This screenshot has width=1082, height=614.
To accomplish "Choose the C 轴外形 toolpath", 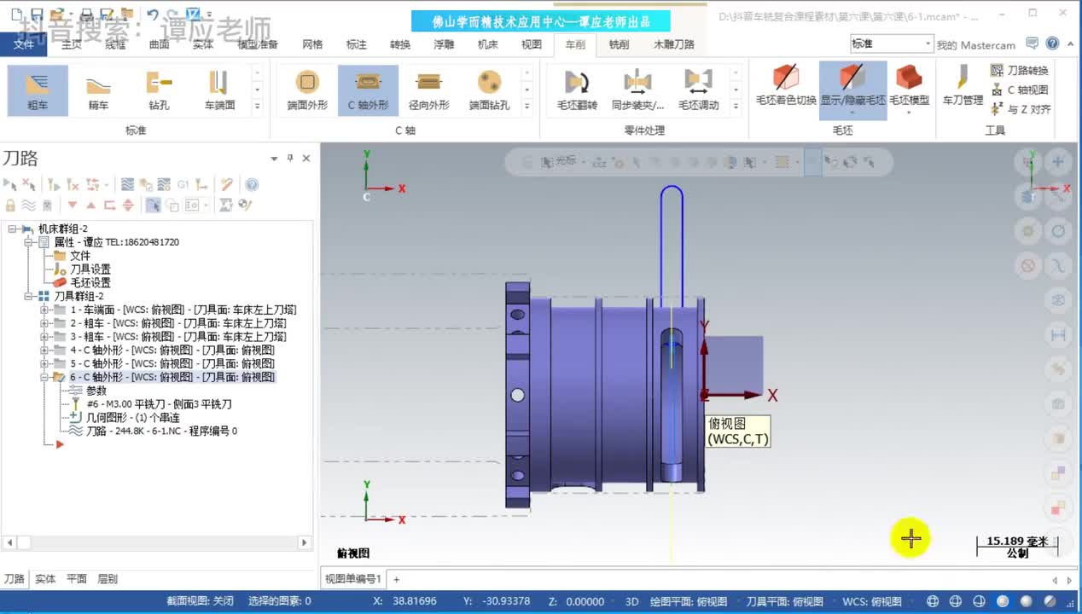I will click(x=368, y=90).
